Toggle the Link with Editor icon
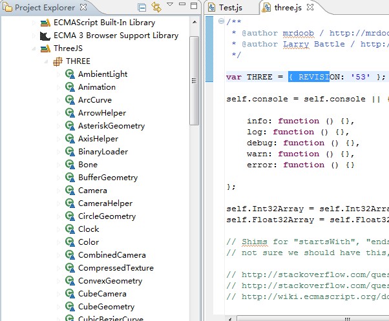The image size is (389, 321). click(x=156, y=7)
